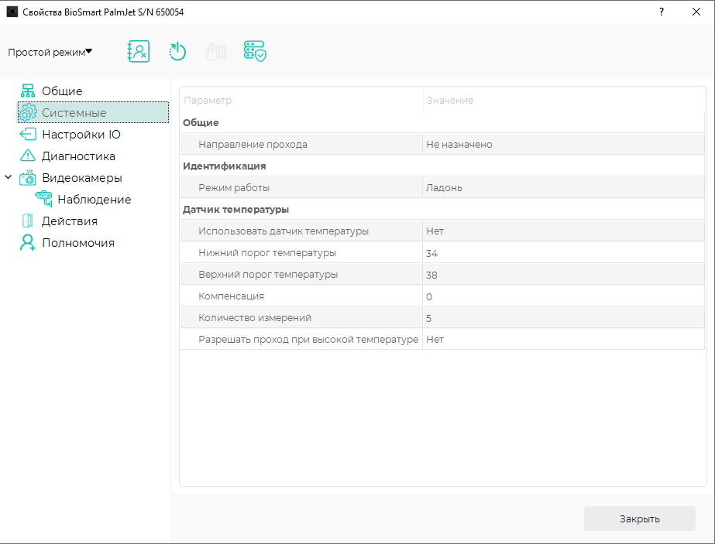
Task: Click the restart power toolbar icon
Action: tap(177, 52)
